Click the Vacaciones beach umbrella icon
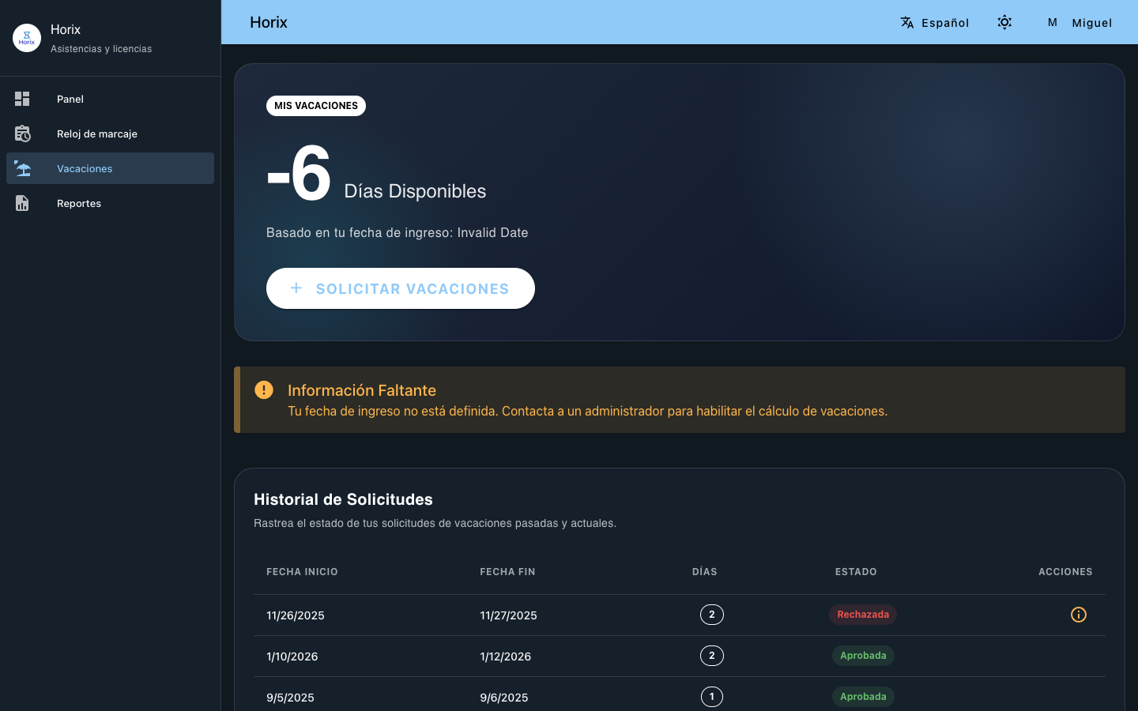 pyautogui.click(x=22, y=168)
